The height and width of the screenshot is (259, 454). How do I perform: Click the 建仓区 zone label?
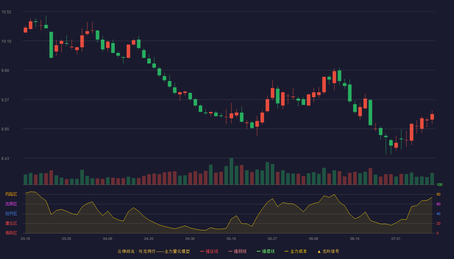click(x=11, y=223)
